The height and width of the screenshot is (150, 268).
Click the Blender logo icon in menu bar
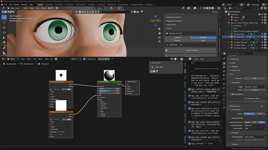[x=2, y=5]
